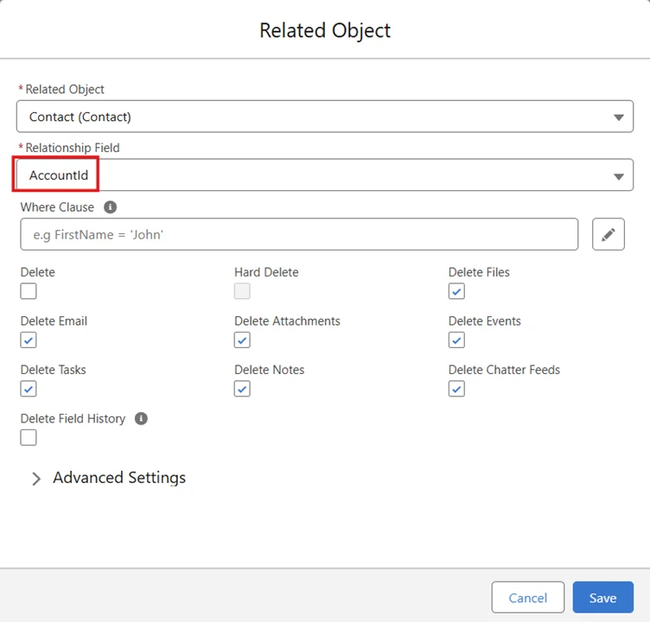Click the Delete Field History info icon
This screenshot has height=622, width=650.
141,418
